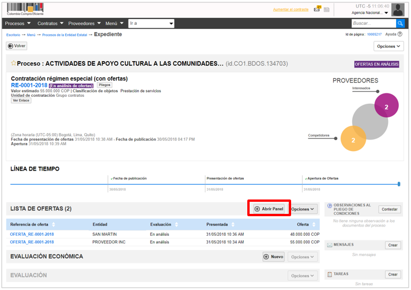Click Crear button for Tareas
This screenshot has width=411, height=290.
393,274
